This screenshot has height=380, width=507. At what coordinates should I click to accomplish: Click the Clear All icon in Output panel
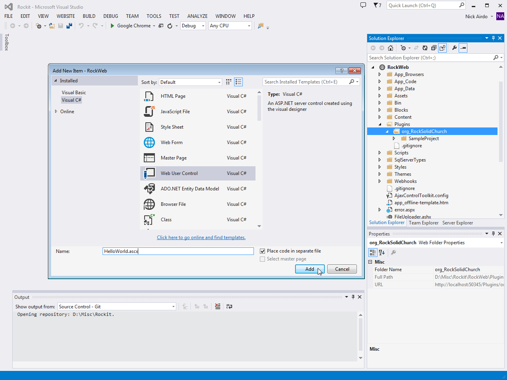coord(218,306)
